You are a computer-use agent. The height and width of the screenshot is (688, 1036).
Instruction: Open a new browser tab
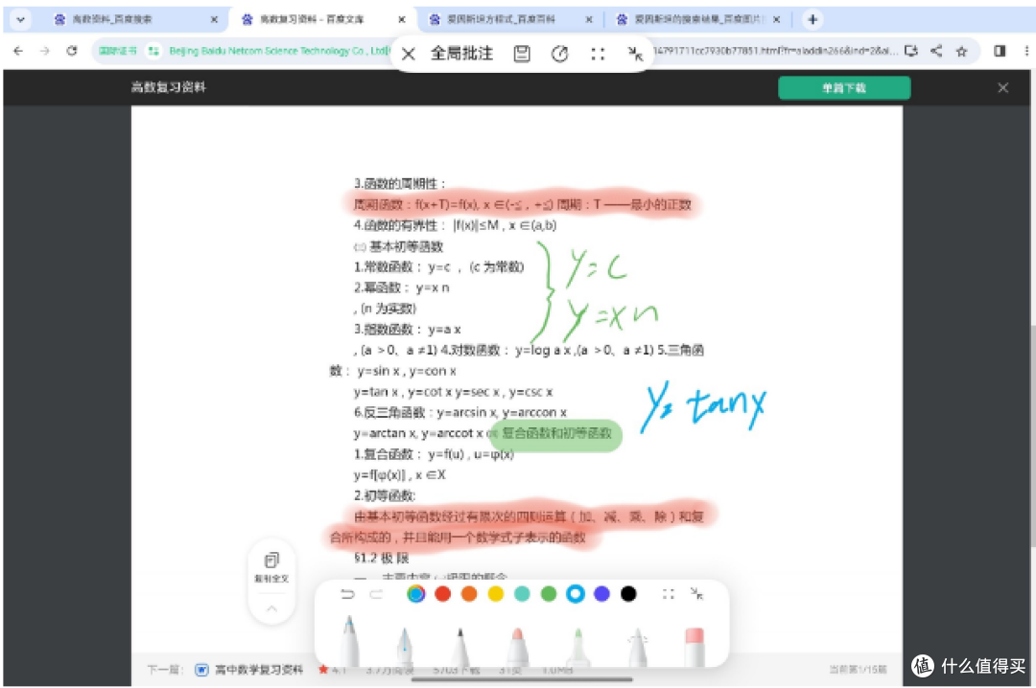point(812,20)
